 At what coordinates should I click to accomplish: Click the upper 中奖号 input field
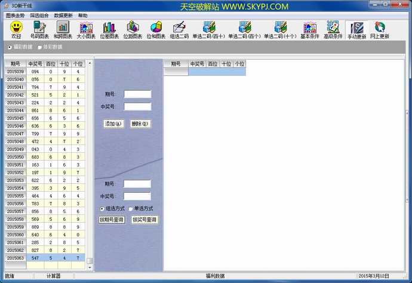[137, 106]
